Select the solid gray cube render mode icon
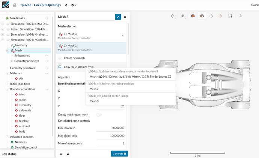The height and width of the screenshot is (158, 259). click(183, 16)
